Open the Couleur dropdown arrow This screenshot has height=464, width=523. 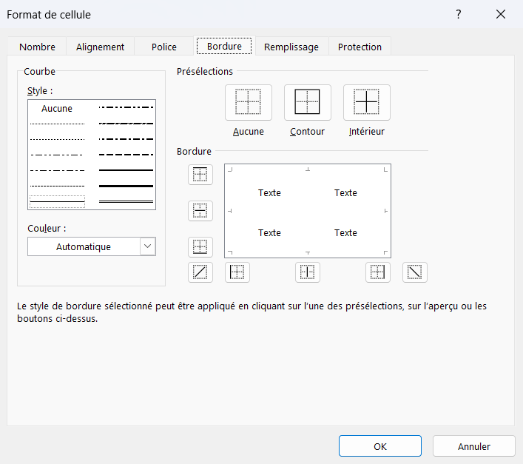pyautogui.click(x=148, y=246)
